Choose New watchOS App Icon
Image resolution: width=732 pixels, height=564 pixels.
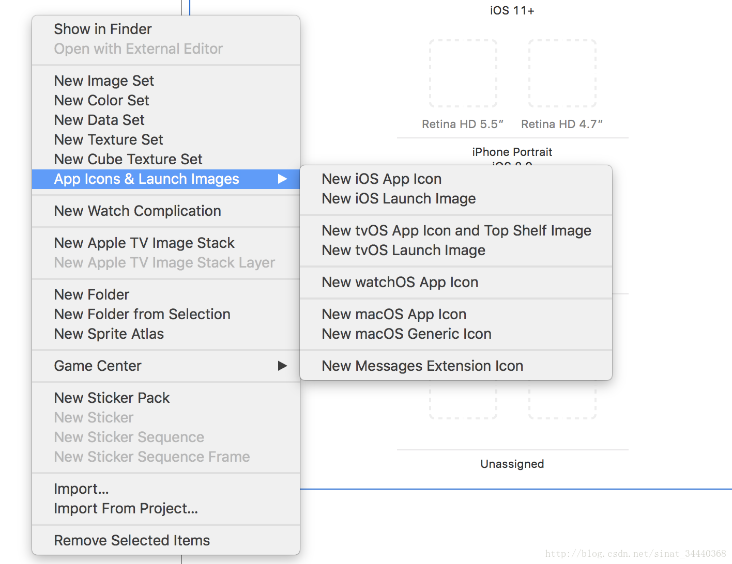tap(456, 282)
